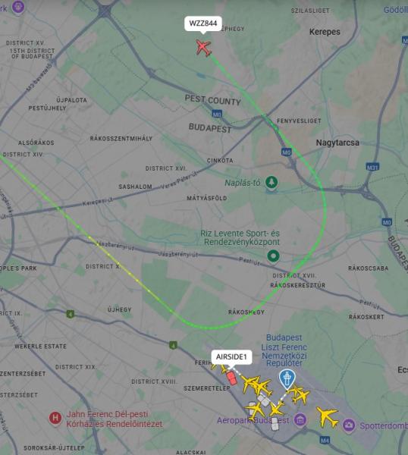Click the Nagytarcsa town label
Screen dimensions: 408x455
(x=337, y=143)
